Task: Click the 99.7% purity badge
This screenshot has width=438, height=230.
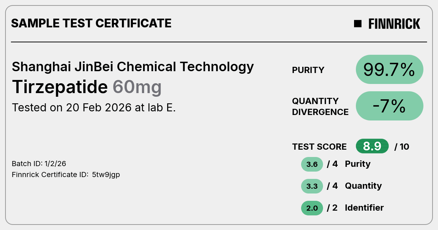Action: (x=389, y=69)
